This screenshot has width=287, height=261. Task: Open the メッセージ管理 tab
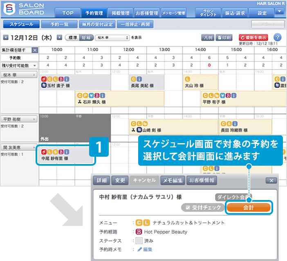click(173, 13)
